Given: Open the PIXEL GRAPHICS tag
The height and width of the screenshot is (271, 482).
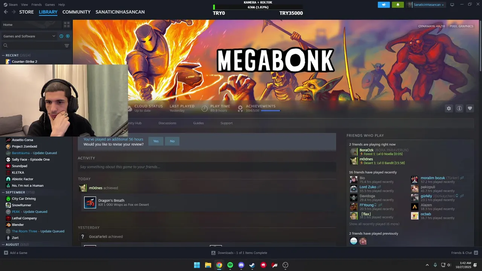Looking at the screenshot, I should click(x=461, y=26).
